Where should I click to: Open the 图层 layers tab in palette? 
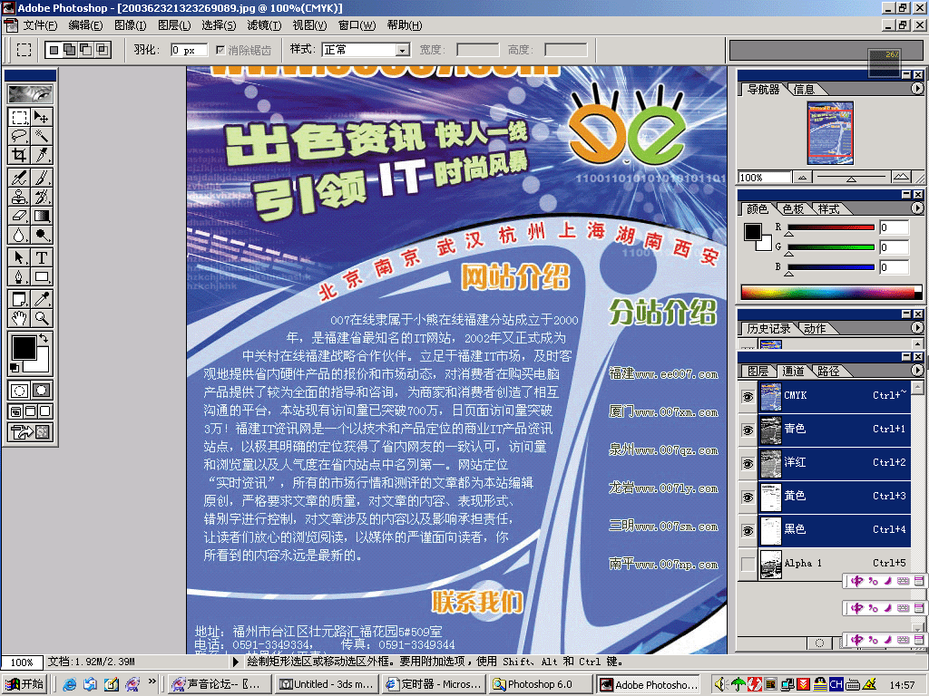758,371
